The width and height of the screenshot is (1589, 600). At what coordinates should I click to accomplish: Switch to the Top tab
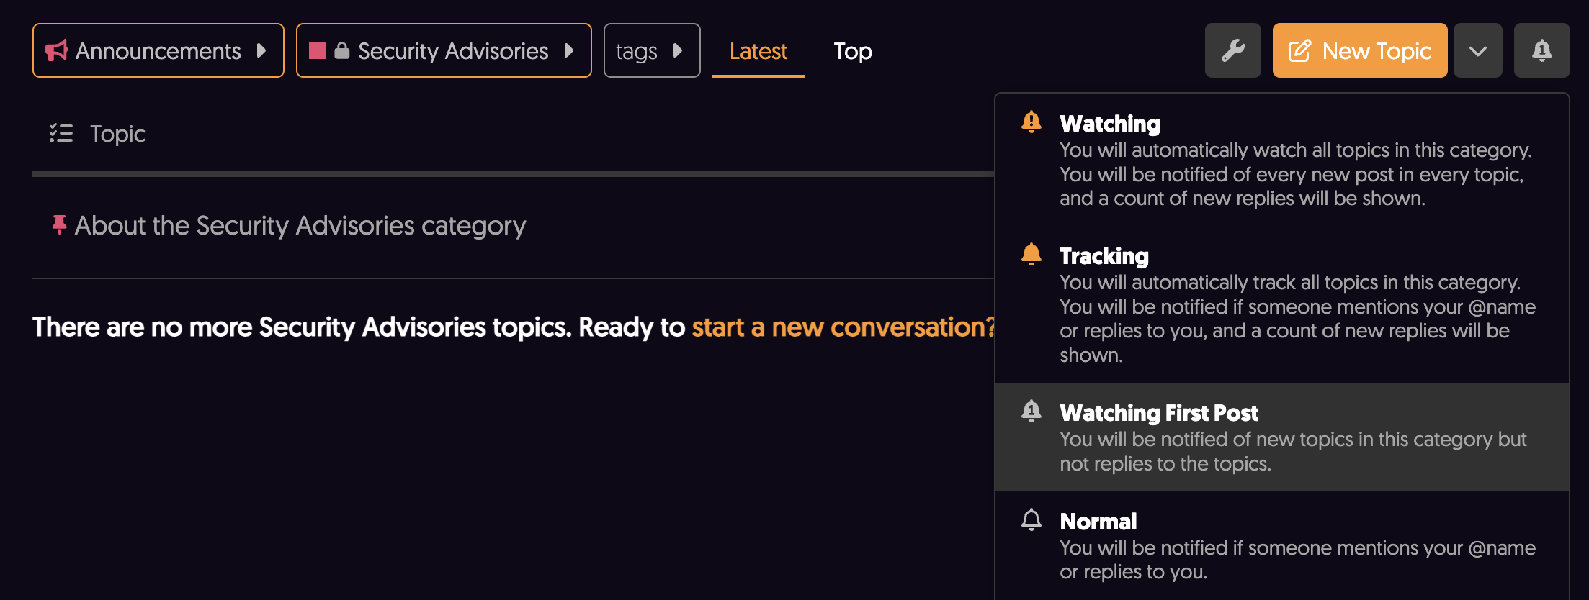(x=853, y=51)
